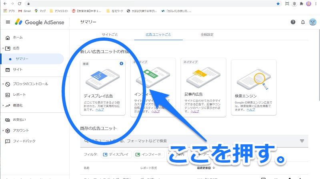
Task: Open ヘルプ link in 記事内広告 card
Action: click(x=195, y=111)
